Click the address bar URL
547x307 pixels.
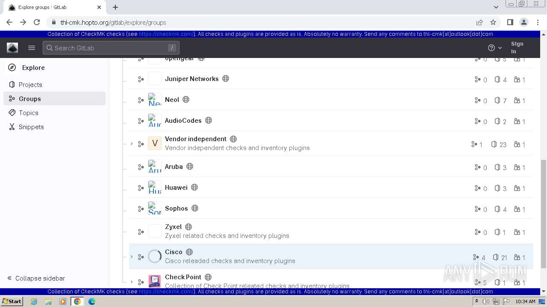(113, 22)
